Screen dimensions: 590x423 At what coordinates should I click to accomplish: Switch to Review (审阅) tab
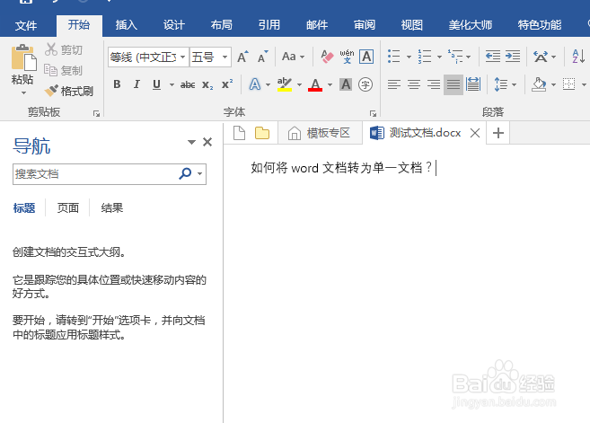click(x=365, y=25)
